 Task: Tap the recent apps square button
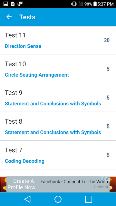coord(89,199)
